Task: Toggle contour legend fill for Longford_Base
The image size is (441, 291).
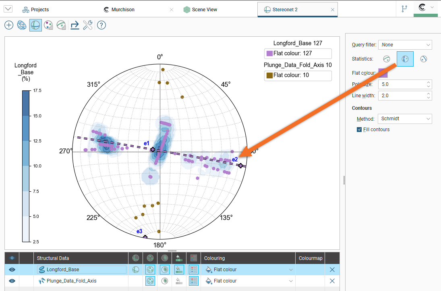Action: tap(179, 270)
